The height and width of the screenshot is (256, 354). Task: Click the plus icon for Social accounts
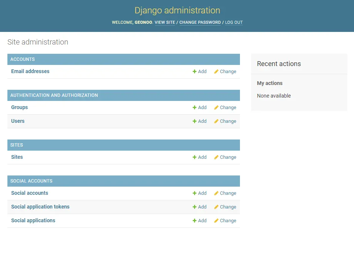(x=194, y=193)
